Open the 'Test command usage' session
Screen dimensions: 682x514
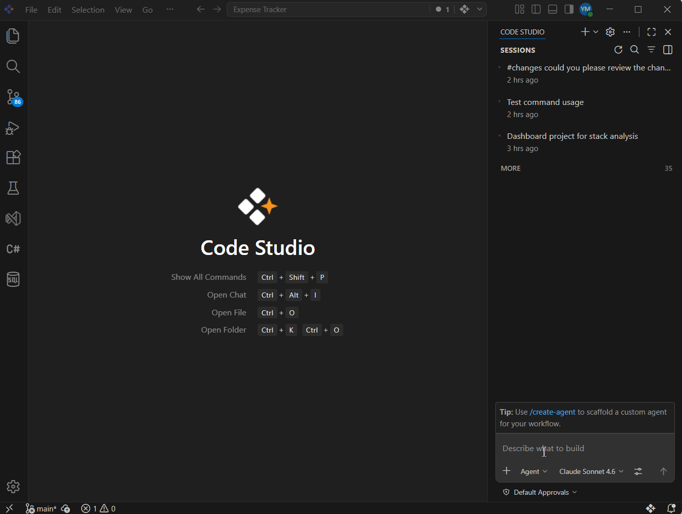(586, 108)
